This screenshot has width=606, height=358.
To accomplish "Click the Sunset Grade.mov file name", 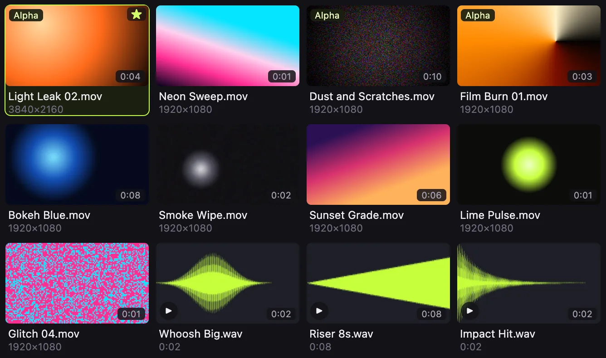I will [x=357, y=215].
